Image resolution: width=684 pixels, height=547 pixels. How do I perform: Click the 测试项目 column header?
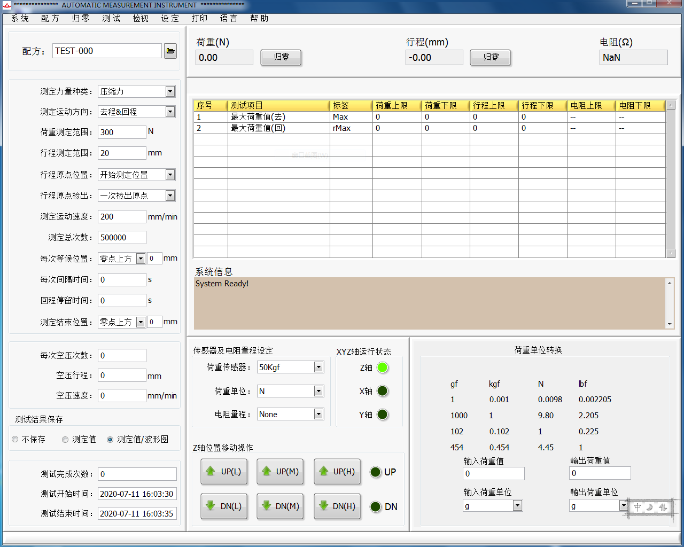tap(278, 105)
